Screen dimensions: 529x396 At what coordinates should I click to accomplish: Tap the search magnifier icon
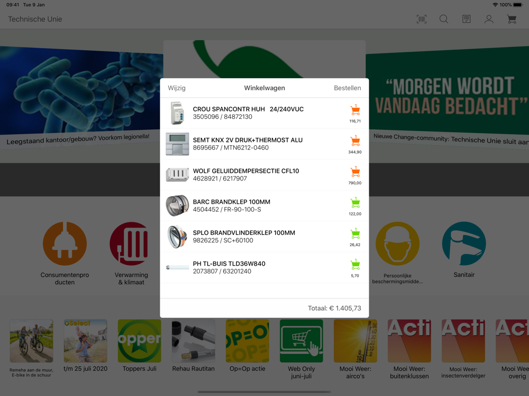(x=444, y=19)
